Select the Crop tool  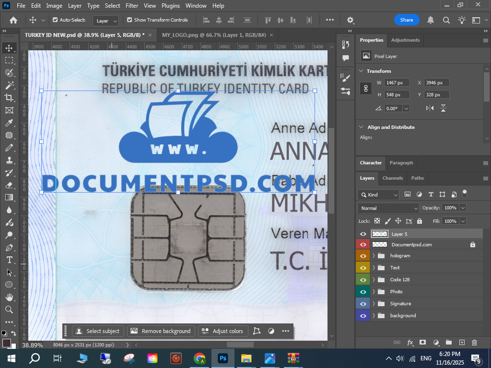9,98
